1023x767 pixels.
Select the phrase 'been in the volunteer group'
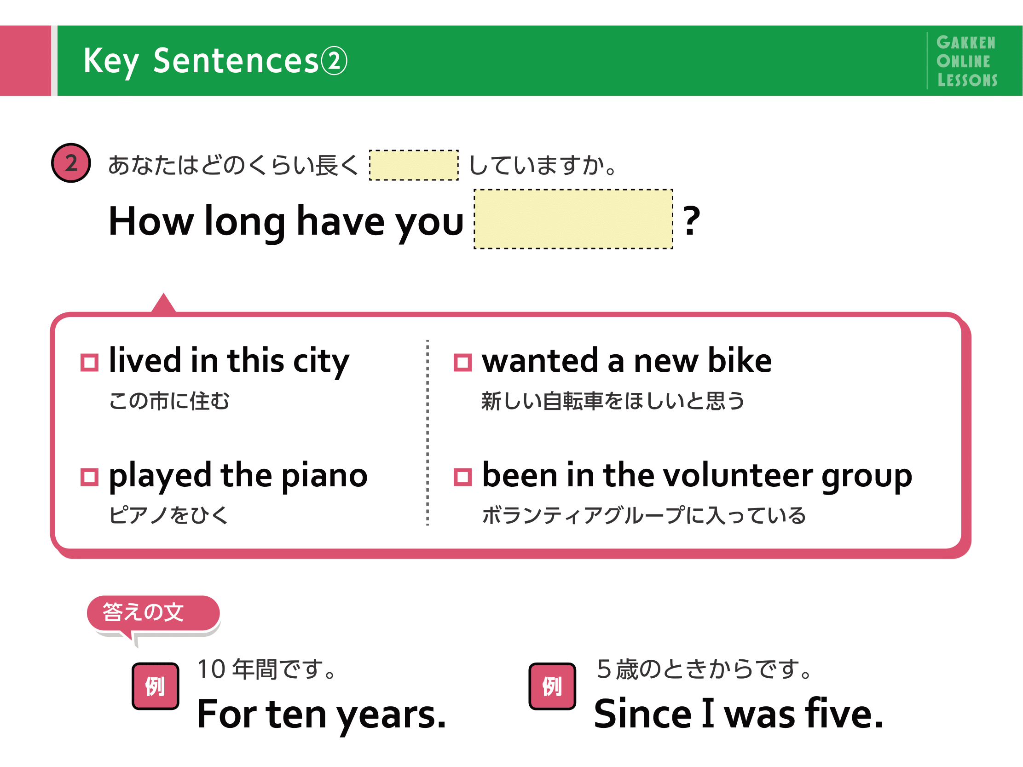(x=697, y=476)
